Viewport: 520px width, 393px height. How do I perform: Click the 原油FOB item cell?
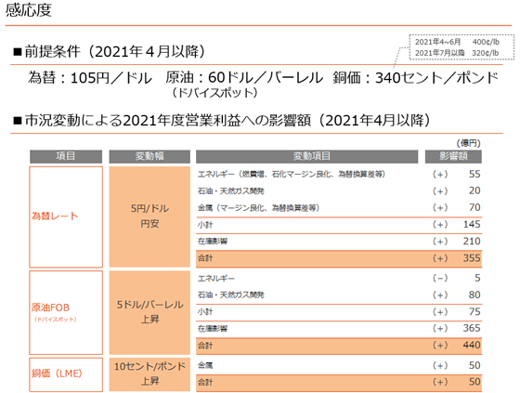click(x=66, y=313)
